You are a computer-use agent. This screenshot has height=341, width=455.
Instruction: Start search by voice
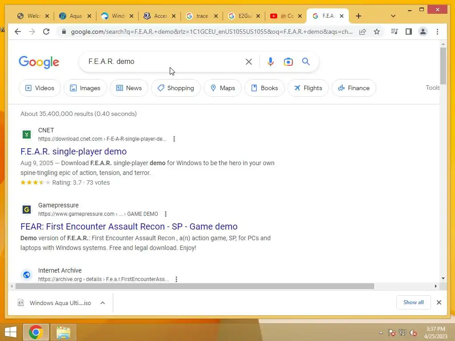(x=271, y=61)
